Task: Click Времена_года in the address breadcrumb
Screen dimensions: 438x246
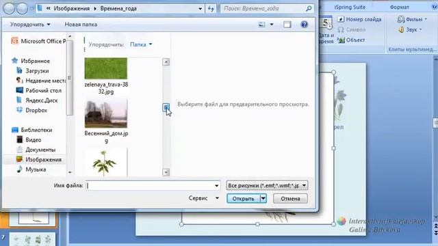Action: 118,9
